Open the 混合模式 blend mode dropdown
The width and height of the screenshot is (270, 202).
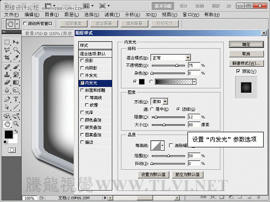coord(188,58)
